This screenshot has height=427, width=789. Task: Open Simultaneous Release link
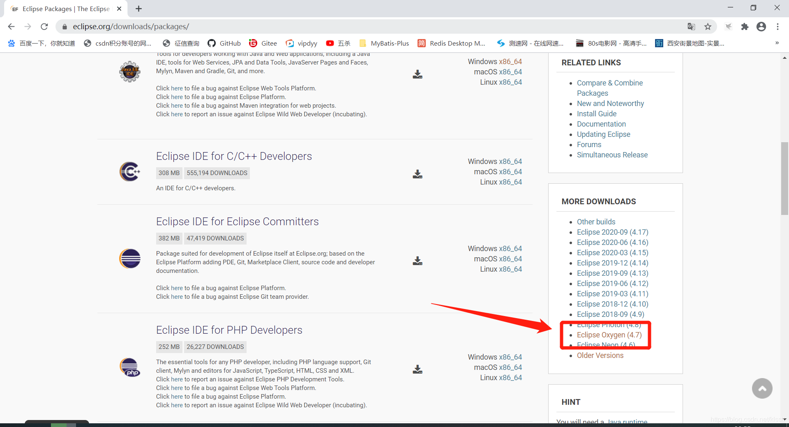[x=612, y=155]
